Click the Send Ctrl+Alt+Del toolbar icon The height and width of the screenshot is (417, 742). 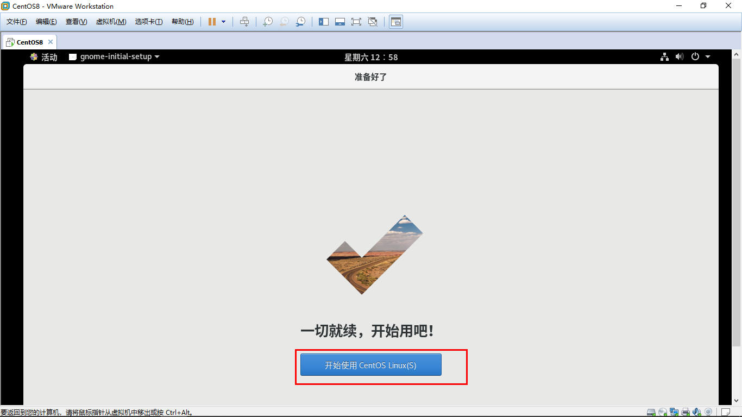tap(244, 22)
